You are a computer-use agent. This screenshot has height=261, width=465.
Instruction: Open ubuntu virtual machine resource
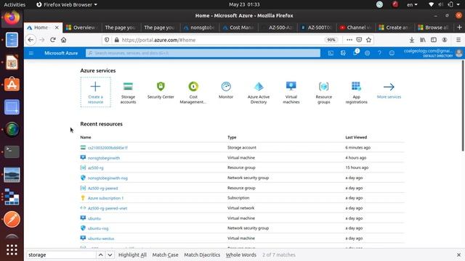click(x=94, y=218)
